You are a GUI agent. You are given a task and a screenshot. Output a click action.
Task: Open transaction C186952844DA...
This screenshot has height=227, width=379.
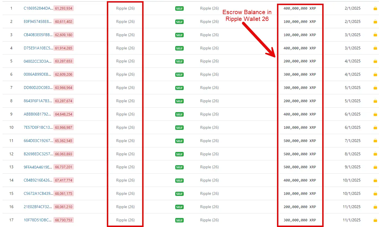click(38, 8)
